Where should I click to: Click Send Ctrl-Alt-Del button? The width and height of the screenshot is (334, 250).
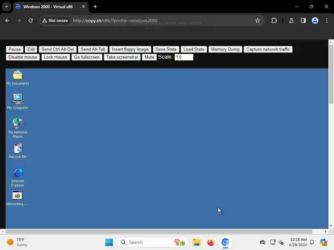(x=58, y=49)
